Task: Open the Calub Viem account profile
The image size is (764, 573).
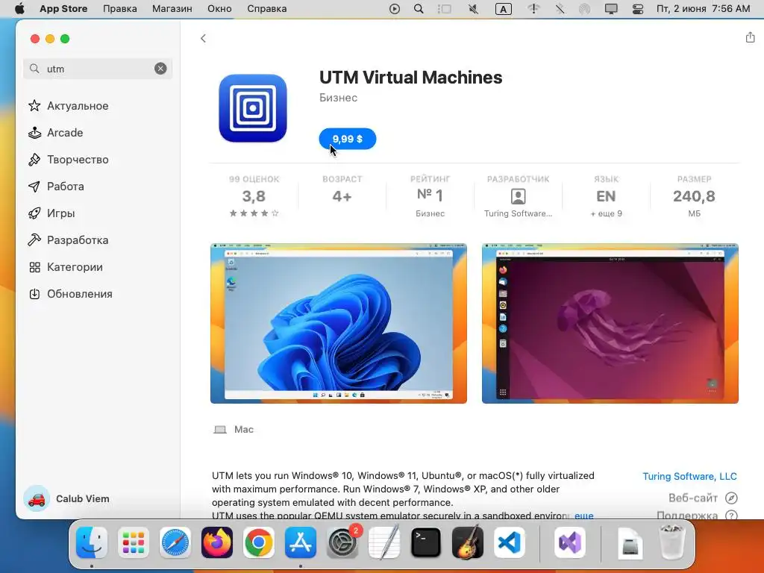Action: [x=66, y=498]
